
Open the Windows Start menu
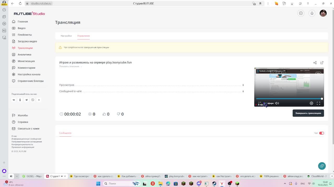tap(98, 184)
